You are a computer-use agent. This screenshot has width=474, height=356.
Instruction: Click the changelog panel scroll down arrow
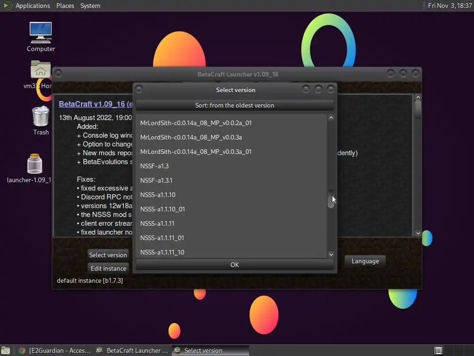(x=418, y=233)
